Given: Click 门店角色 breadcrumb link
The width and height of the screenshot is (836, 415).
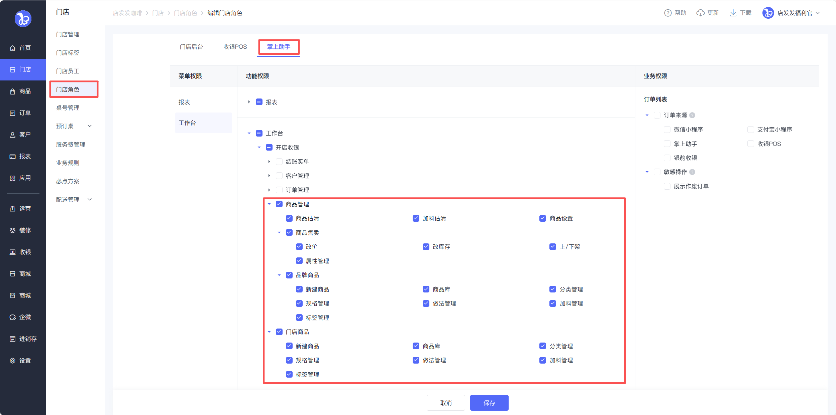Looking at the screenshot, I should tap(185, 13).
